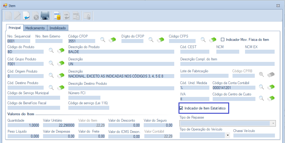
Task: Search Código da Conta Contábil with magnifier
Action: tap(262, 87)
